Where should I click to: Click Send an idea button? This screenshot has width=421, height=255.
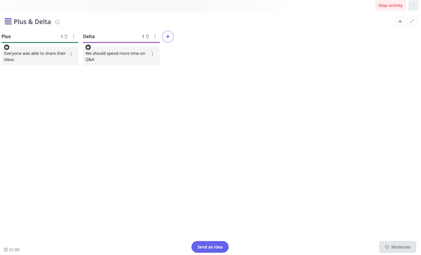click(x=210, y=247)
